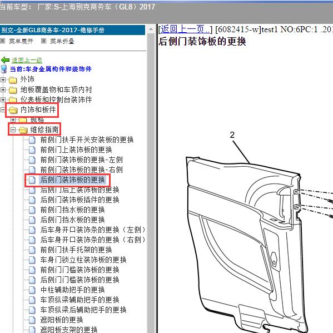Click the 当前:车身金属构件和装饰件 label
The height and width of the screenshot is (333, 333).
tap(51, 69)
